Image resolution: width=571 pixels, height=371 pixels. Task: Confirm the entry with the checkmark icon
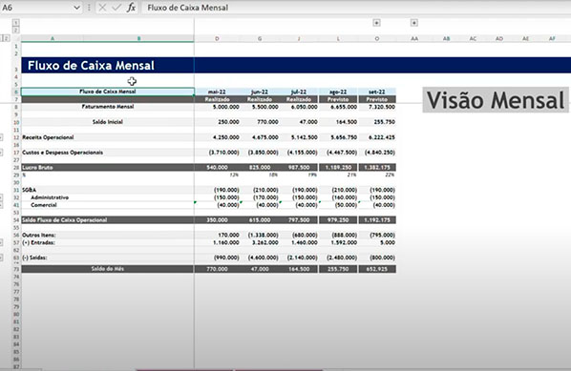pos(116,8)
